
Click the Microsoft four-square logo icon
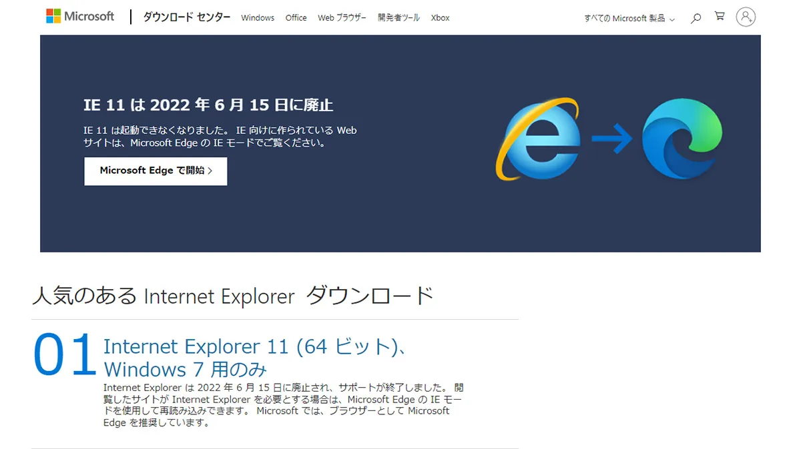coord(52,16)
